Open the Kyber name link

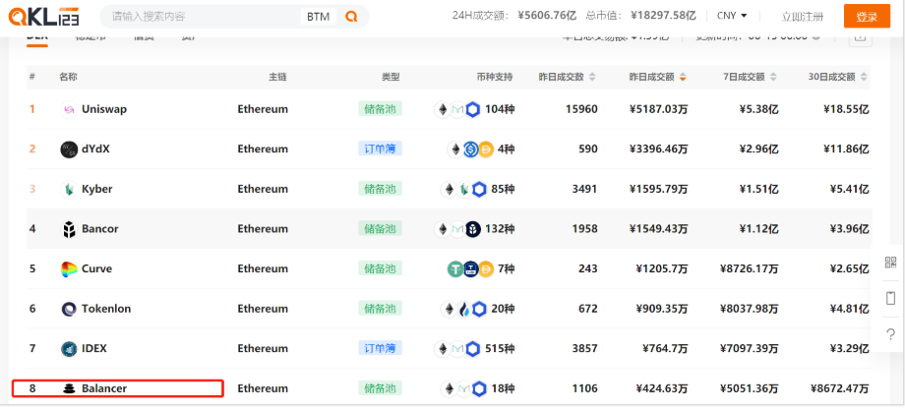pyautogui.click(x=97, y=189)
